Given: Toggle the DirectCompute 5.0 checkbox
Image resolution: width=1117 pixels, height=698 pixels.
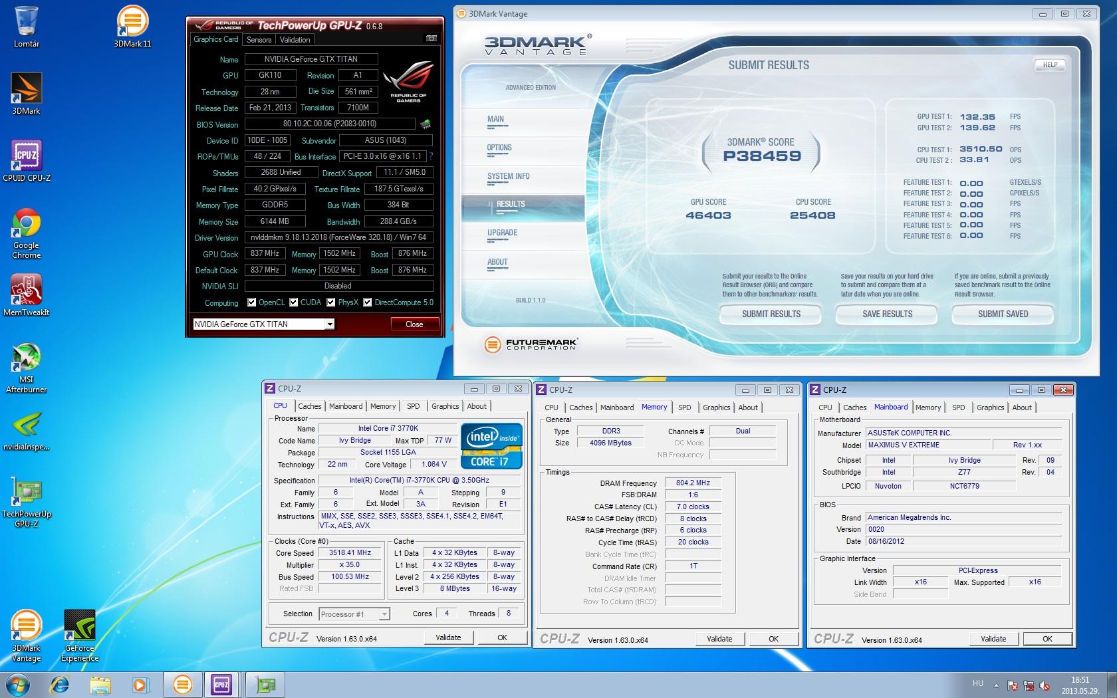Looking at the screenshot, I should 368,302.
